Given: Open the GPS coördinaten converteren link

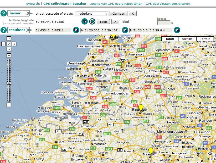Looking at the screenshot, I should [x=167, y=4].
